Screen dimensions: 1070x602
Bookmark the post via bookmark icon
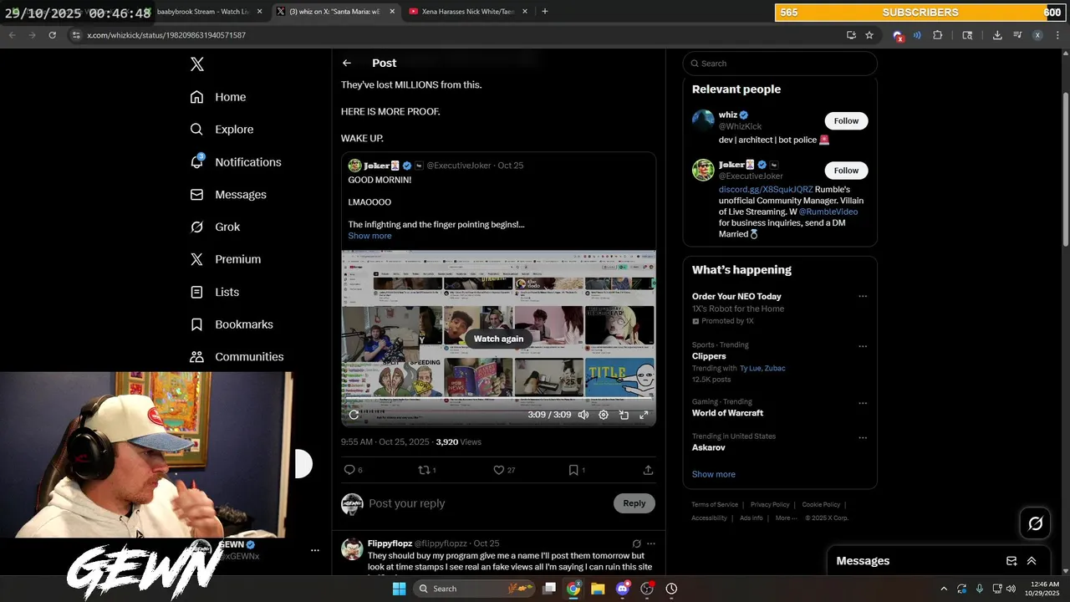(573, 470)
